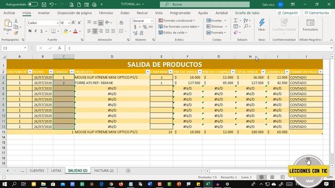Undo the last action
Viewport: 335px width, 188px height.
pos(51,4)
